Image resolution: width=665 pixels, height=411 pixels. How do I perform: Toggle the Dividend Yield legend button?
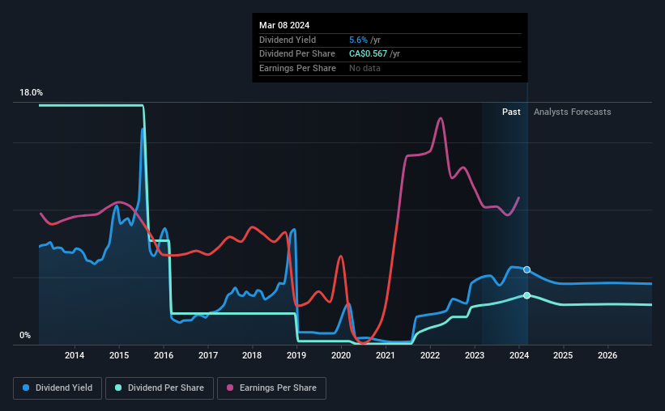coord(58,388)
